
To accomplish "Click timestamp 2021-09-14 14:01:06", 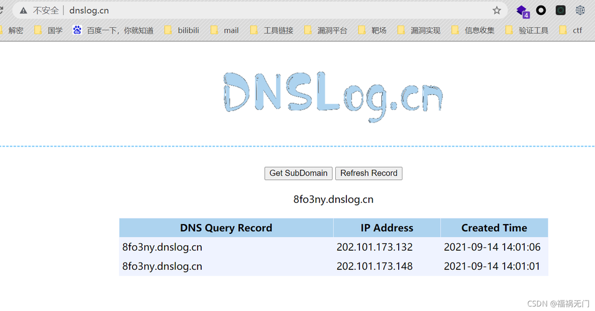I will tap(492, 247).
